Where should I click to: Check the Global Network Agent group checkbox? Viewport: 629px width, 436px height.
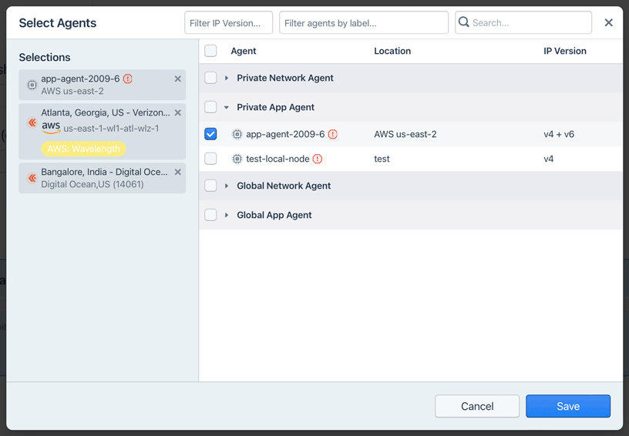tap(210, 186)
